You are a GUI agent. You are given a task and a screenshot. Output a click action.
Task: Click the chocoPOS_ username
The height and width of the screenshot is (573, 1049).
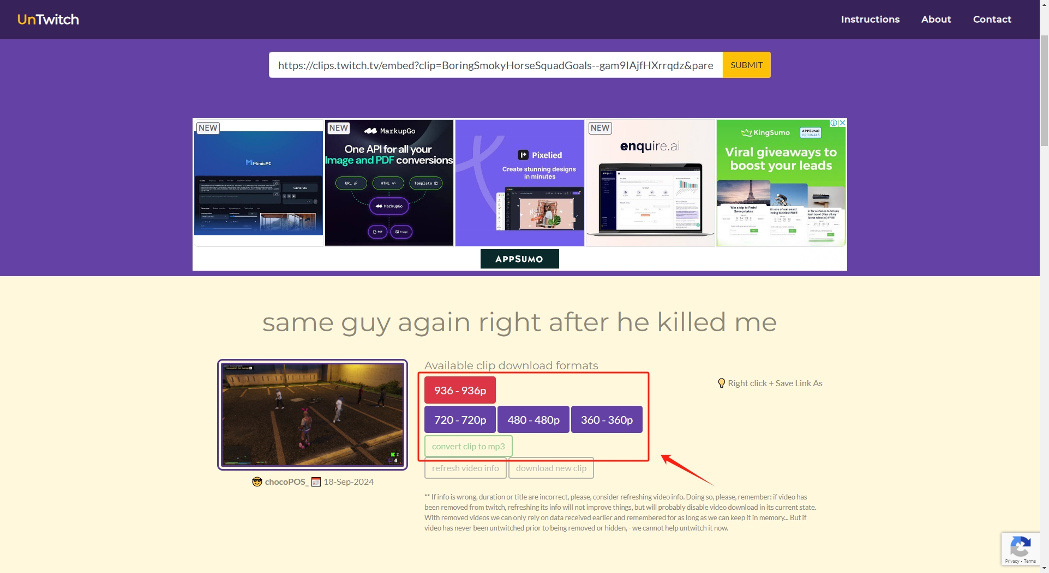click(x=286, y=481)
